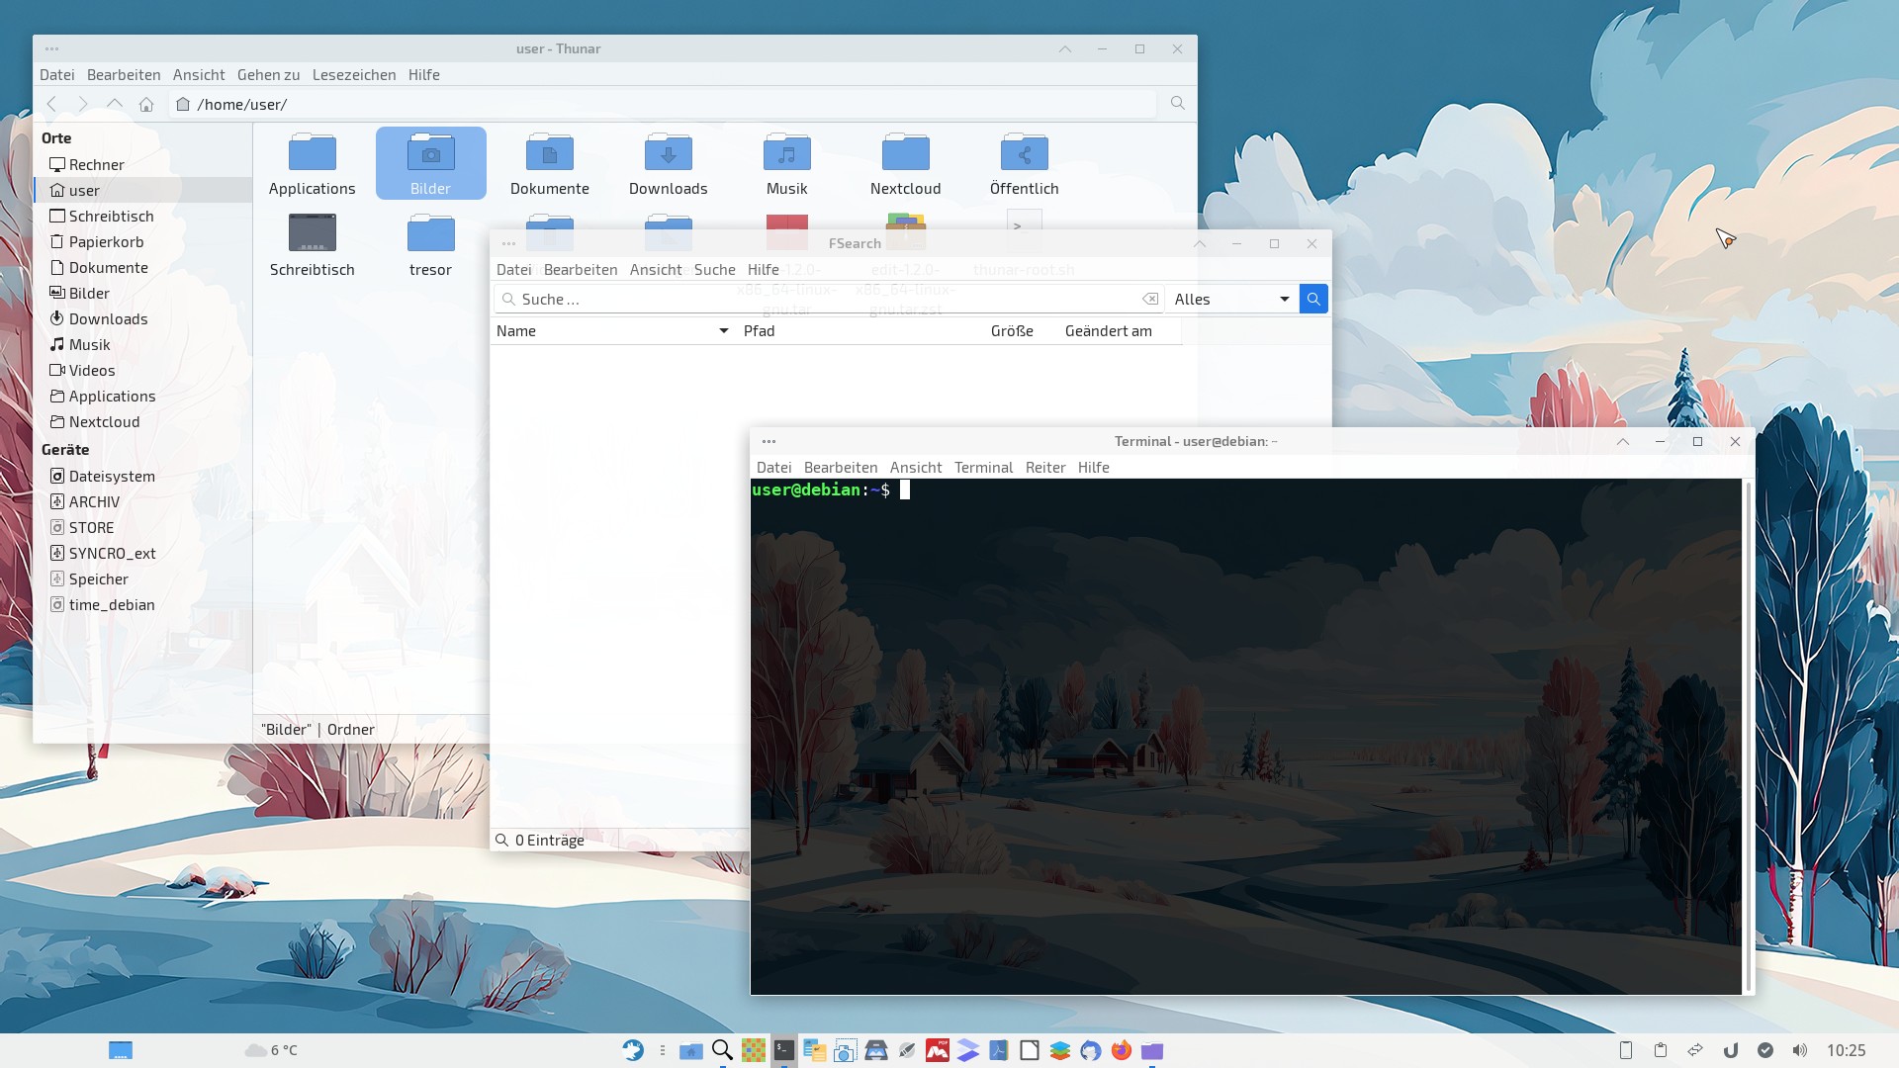Screen dimensions: 1899x1068
Task: Open the Suche menu in FSearch
Action: [714, 270]
